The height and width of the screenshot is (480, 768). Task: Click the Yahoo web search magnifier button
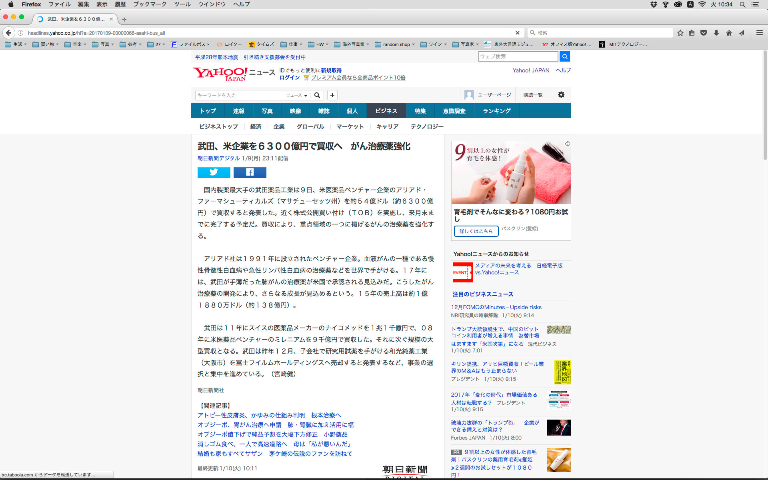pyautogui.click(x=564, y=56)
